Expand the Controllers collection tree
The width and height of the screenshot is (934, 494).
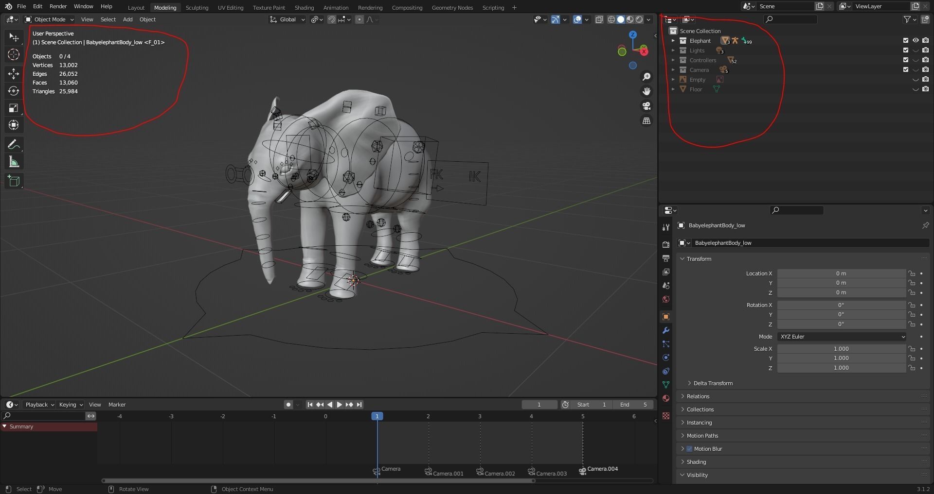click(673, 60)
